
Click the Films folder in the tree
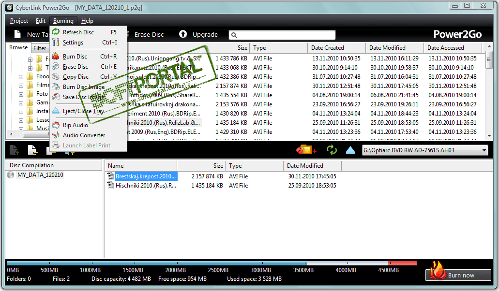pos(43,85)
